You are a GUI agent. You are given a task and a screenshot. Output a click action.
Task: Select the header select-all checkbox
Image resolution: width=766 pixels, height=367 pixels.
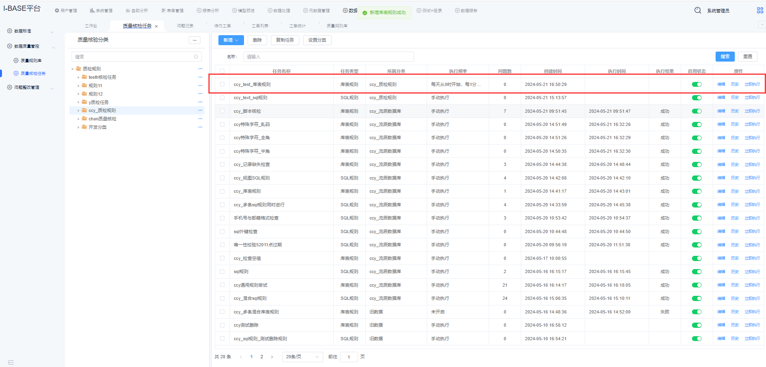(222, 71)
